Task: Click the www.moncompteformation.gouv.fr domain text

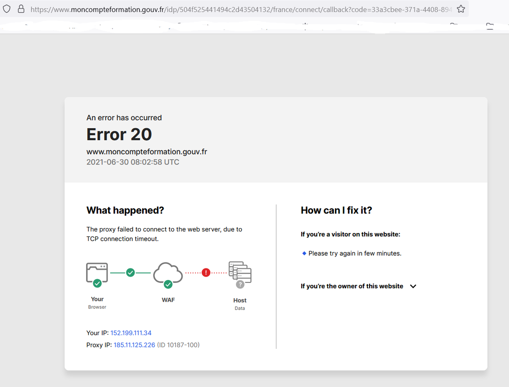Action: pyautogui.click(x=147, y=152)
